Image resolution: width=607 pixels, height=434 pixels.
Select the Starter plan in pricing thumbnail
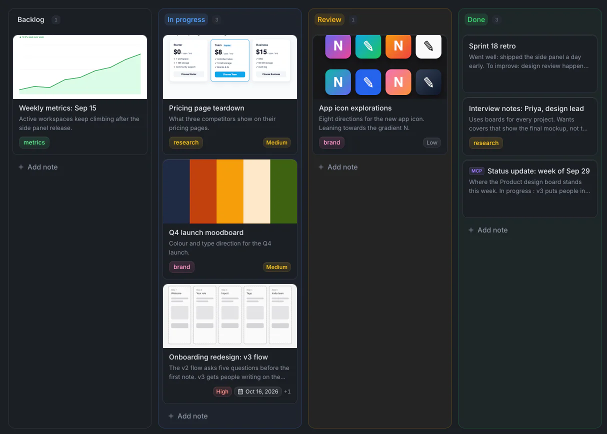coord(188,60)
